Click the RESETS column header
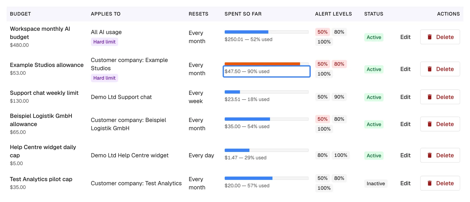470x202 pixels. tap(198, 14)
